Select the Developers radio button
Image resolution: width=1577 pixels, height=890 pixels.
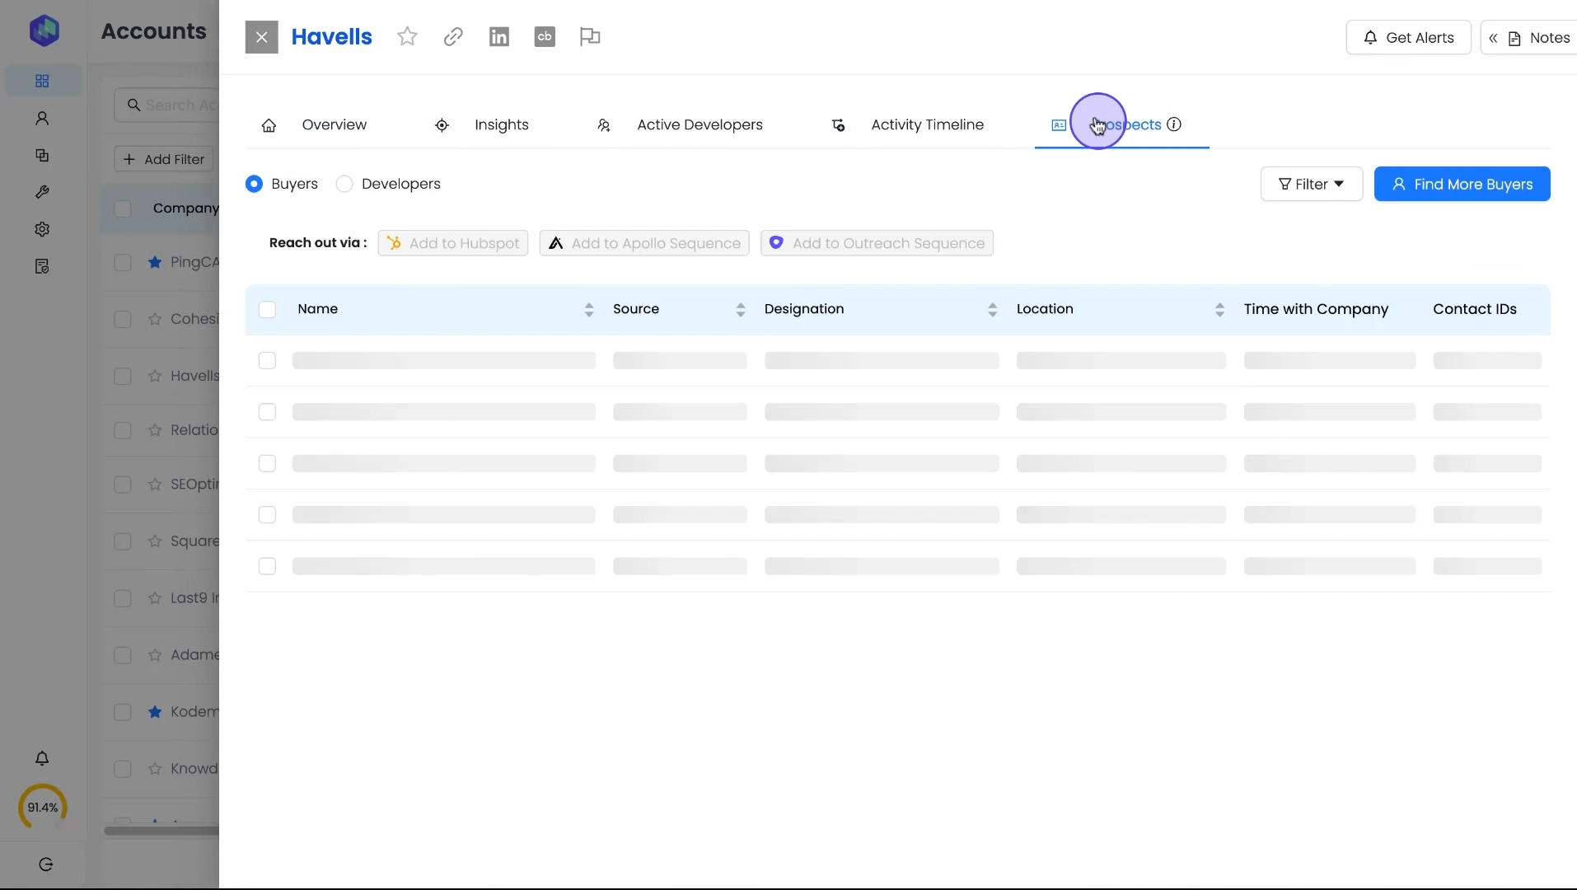[x=344, y=184]
